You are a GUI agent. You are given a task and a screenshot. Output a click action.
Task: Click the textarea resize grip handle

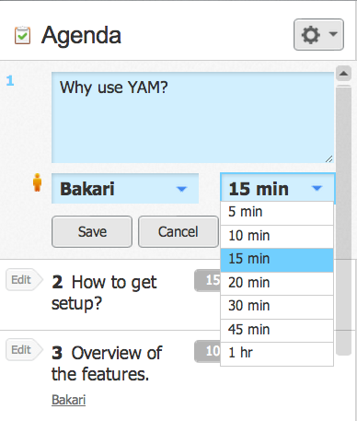coord(328,158)
